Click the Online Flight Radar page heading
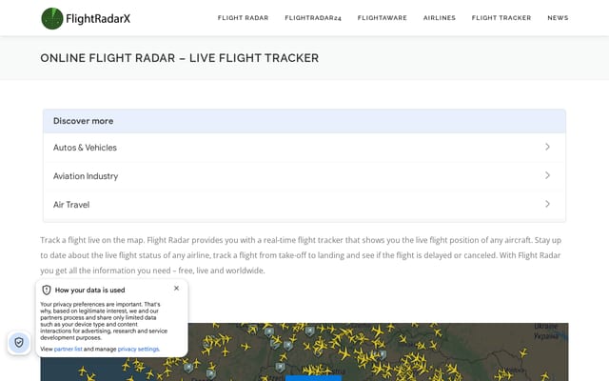Image resolution: width=609 pixels, height=381 pixels. tap(180, 58)
